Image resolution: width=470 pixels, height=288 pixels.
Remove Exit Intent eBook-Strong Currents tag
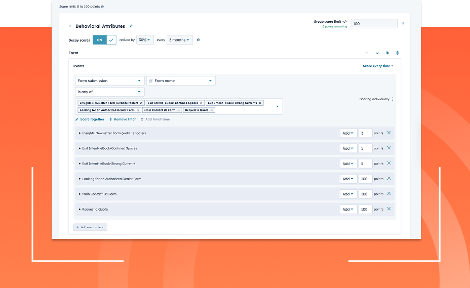[x=260, y=103]
